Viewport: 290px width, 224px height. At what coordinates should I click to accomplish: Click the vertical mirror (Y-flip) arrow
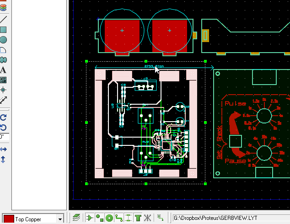tap(3, 160)
